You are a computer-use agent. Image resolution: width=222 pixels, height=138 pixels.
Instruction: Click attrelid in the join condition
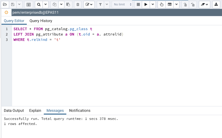pyautogui.click(x=112, y=34)
